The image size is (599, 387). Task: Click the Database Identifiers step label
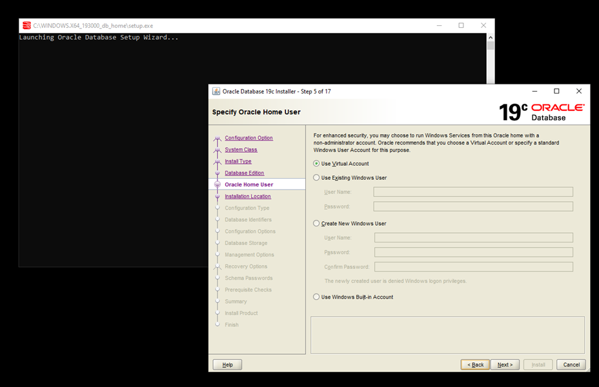249,219
